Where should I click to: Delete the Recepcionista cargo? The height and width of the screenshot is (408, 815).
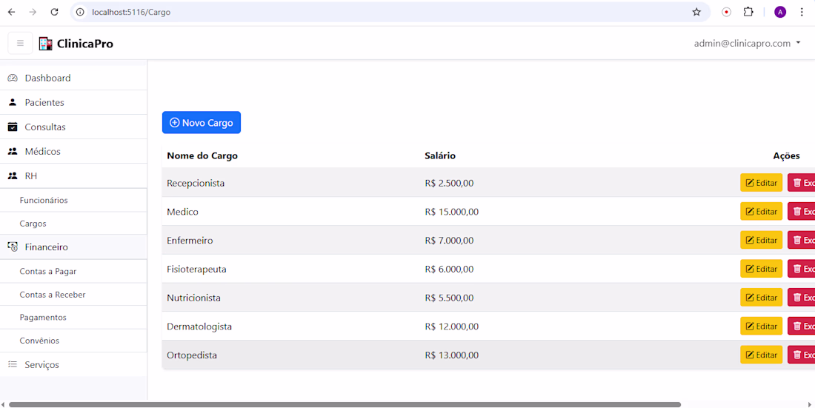coord(802,183)
